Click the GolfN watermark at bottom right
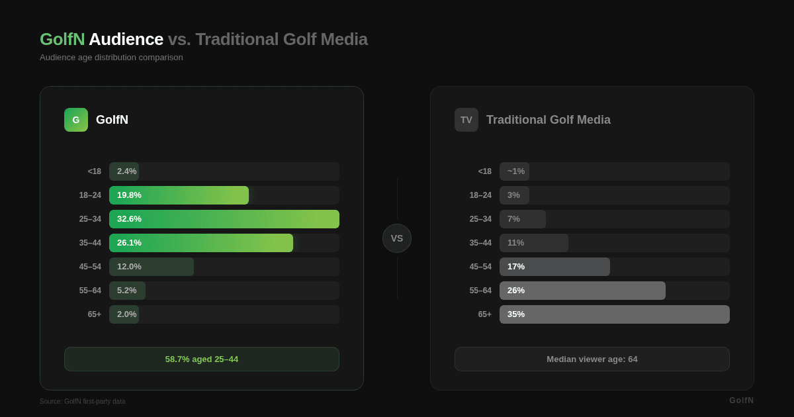The image size is (794, 417). [740, 400]
